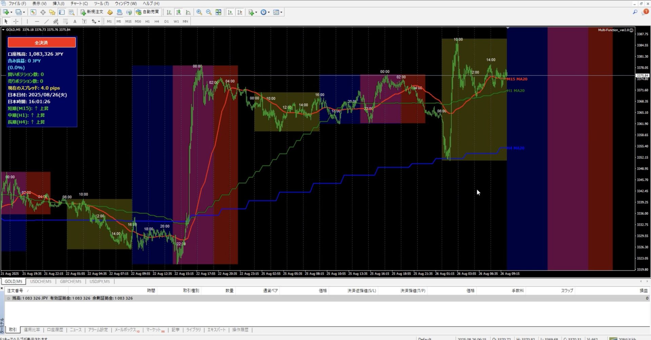Select the text label 'A' tool
The height and width of the screenshot is (340, 651).
point(75,21)
